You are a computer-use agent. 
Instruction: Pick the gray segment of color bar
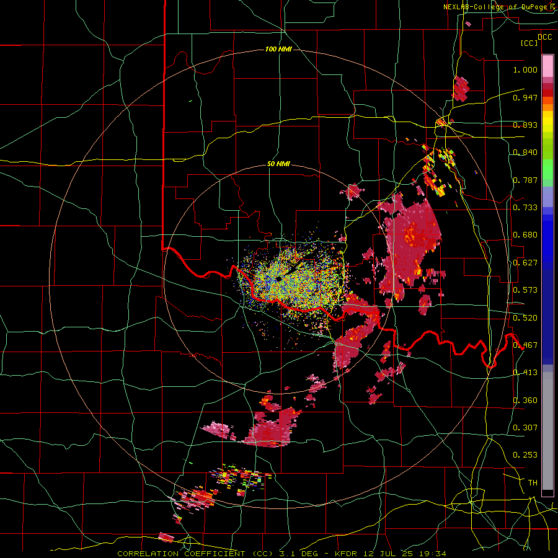click(547, 431)
